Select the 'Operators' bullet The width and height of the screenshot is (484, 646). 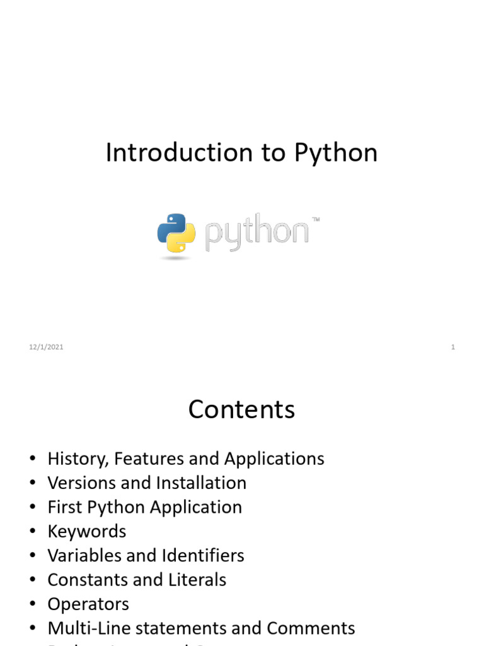click(88, 604)
